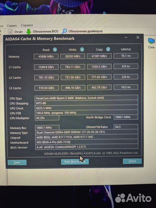Click the L3 Cache Copy value 492.78 GB/s
This screenshot has height=208, width=156.
[99, 87]
